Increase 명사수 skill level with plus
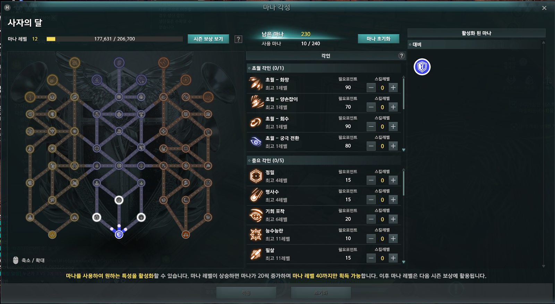555x304 pixels. pos(393,200)
